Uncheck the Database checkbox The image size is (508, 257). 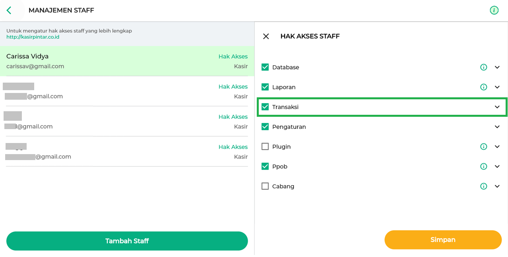pos(265,68)
